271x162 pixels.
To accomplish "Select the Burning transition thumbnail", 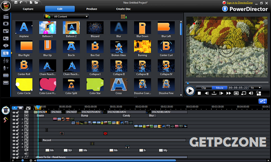I will pyautogui.click(x=142, y=47).
